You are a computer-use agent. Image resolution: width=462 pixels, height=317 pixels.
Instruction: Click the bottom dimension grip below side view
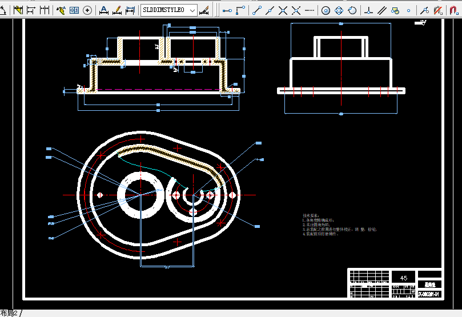(x=341, y=114)
